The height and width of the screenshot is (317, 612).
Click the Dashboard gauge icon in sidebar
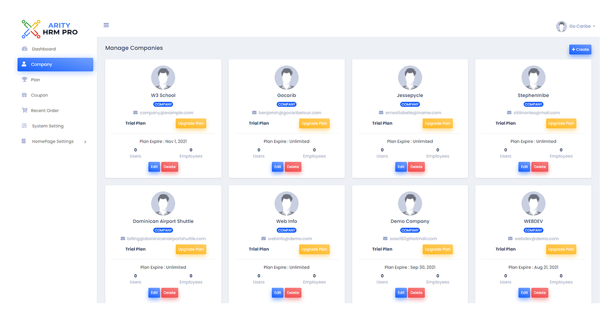pos(25,49)
